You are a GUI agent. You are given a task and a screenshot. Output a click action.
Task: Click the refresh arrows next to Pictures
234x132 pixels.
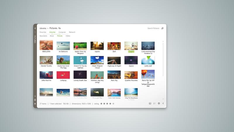click(x=60, y=28)
